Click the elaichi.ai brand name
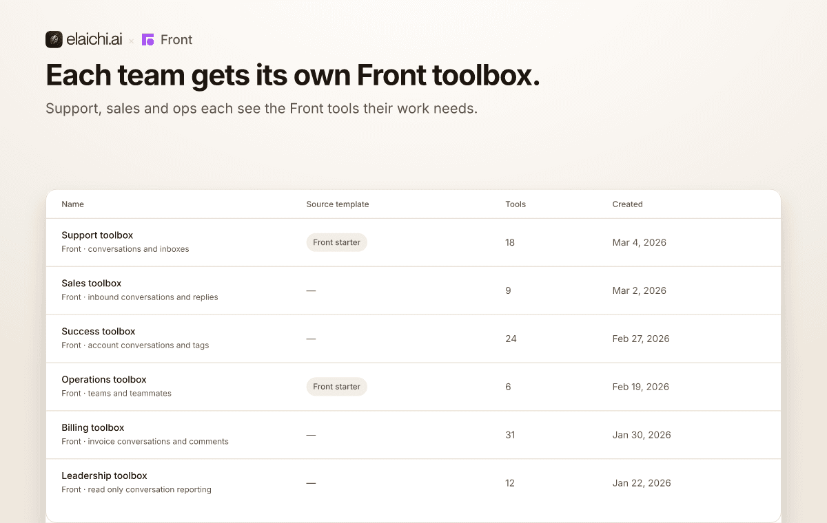827x523 pixels. pyautogui.click(x=94, y=40)
